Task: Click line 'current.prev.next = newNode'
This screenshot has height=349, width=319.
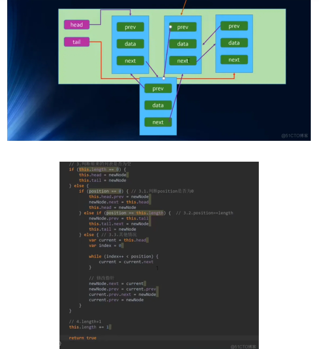Action: [x=122, y=294]
